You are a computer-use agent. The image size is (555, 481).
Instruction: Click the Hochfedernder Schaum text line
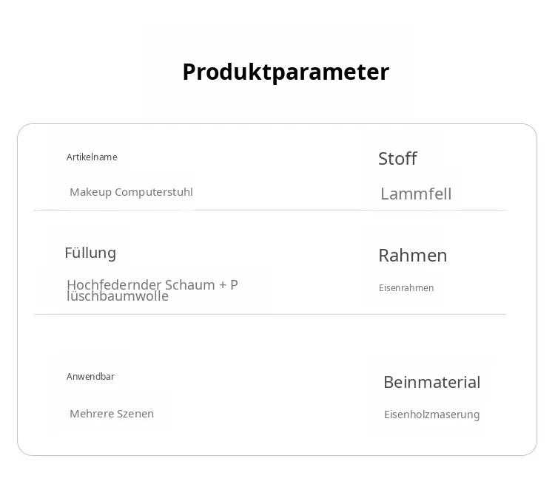click(x=152, y=284)
